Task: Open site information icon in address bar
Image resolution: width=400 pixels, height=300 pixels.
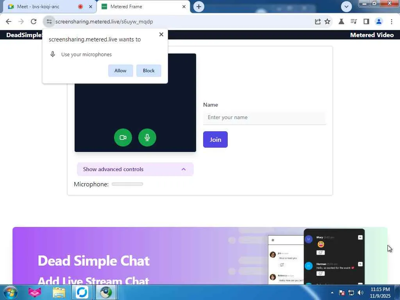Action: click(49, 22)
